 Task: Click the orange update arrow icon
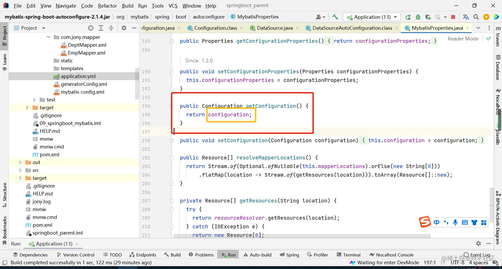pos(486,17)
